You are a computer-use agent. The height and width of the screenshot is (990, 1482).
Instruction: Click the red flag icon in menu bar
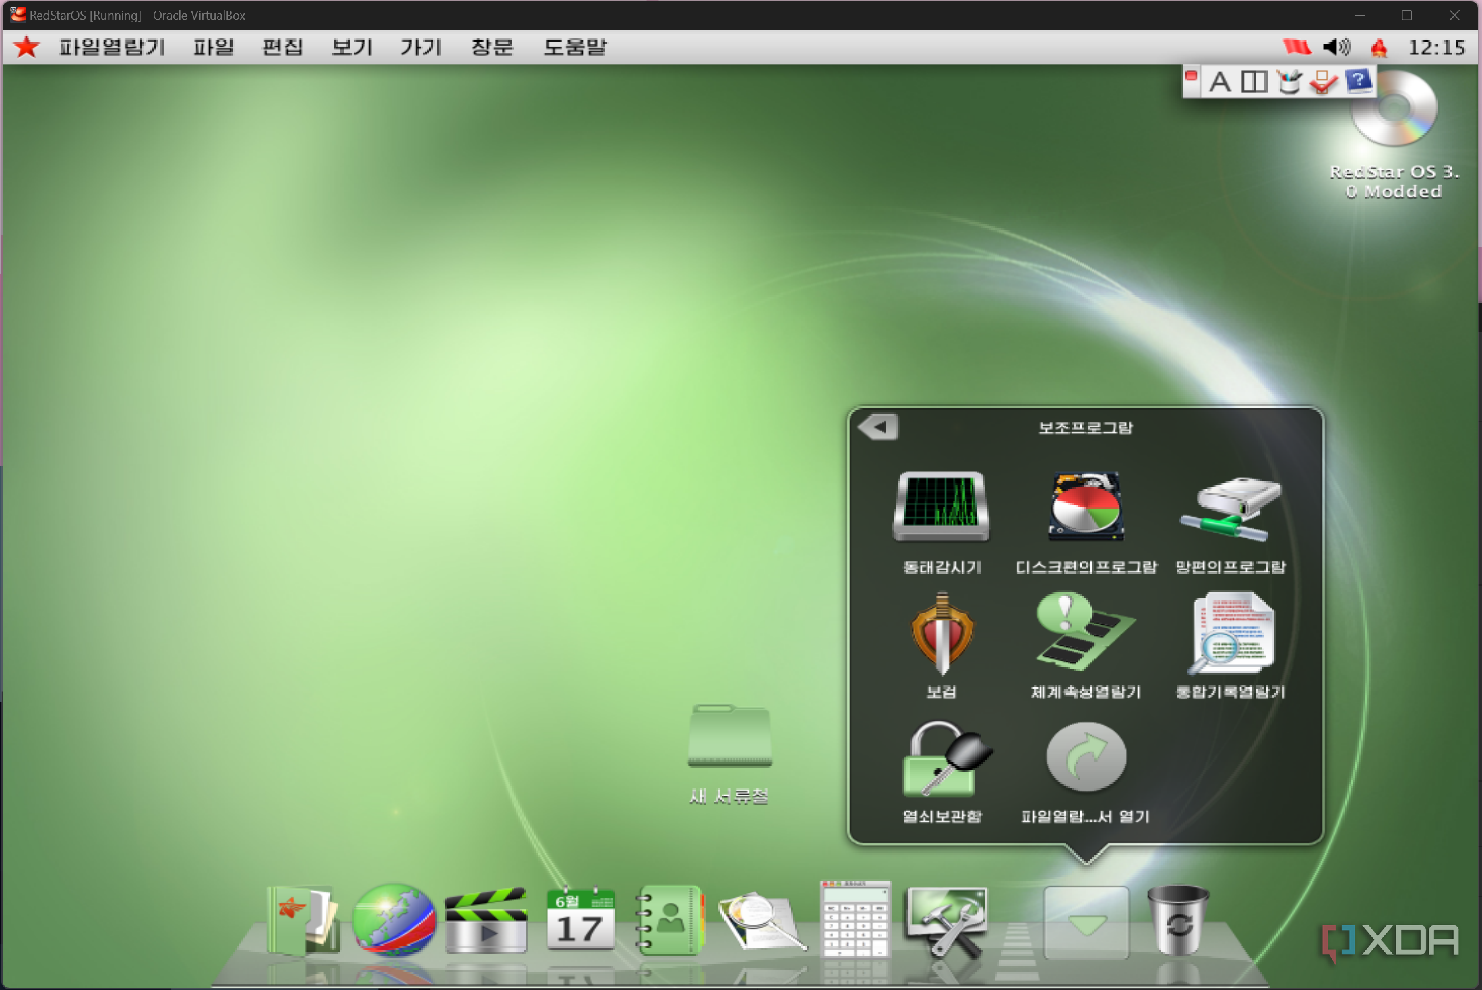click(1296, 47)
